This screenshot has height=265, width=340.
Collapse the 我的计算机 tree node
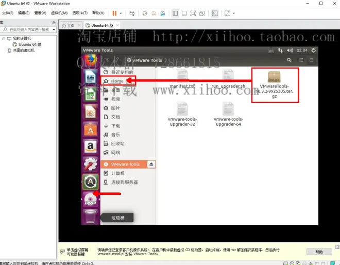tap(4, 39)
